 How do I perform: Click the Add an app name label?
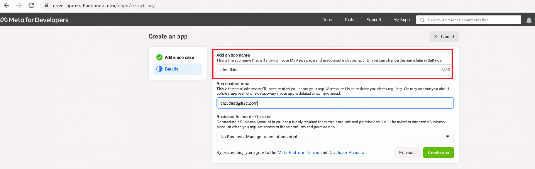point(233,55)
